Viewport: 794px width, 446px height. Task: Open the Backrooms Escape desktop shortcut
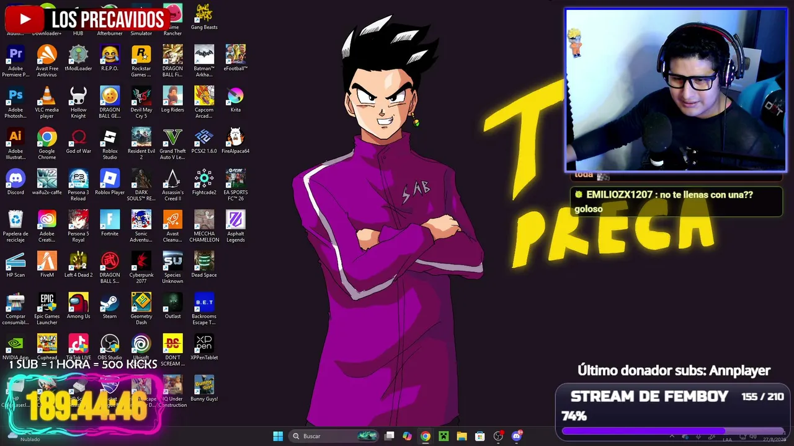point(204,309)
